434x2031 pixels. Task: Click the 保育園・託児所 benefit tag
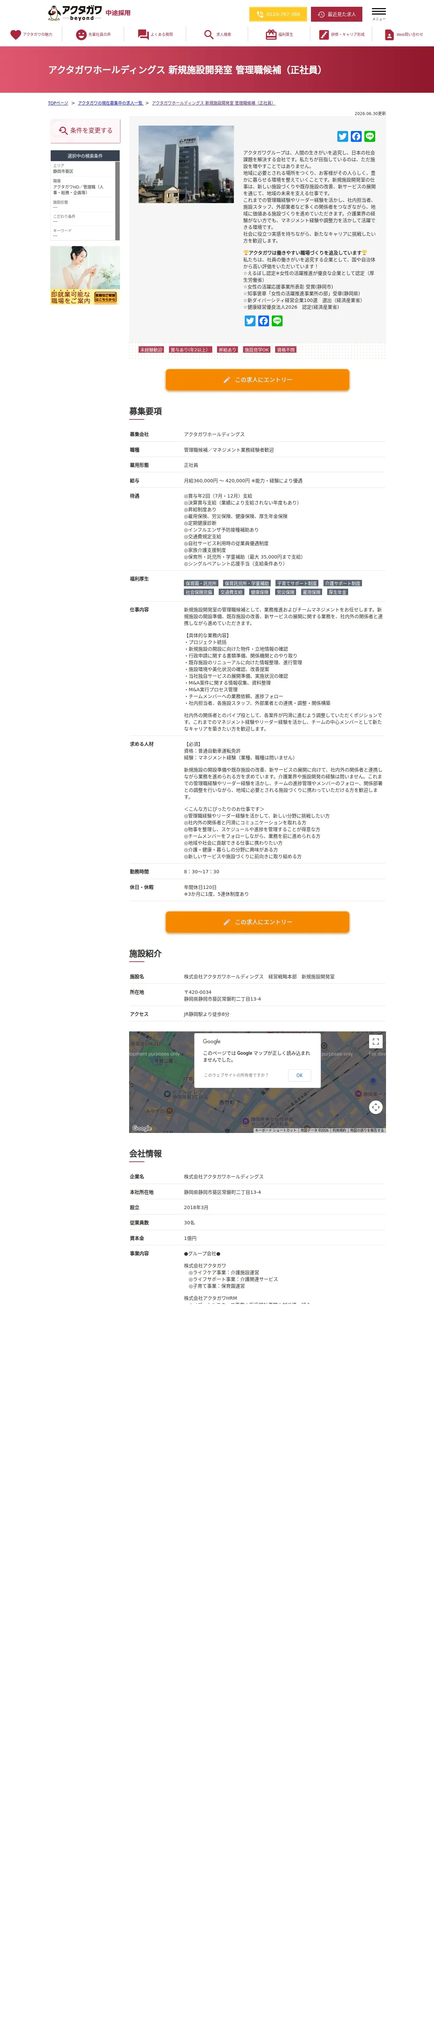point(201,584)
